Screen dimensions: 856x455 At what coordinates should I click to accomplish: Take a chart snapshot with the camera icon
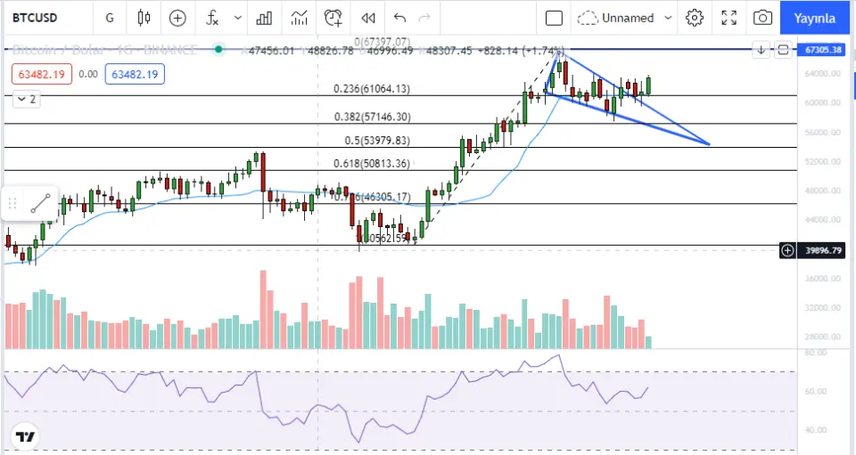tap(761, 18)
